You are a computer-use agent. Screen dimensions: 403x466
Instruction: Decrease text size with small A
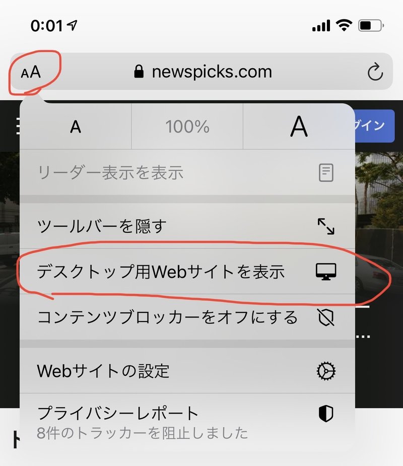[76, 127]
